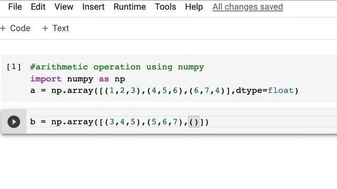
Task: Place cursor inside empty parentheses in b cell
Action: coord(194,122)
